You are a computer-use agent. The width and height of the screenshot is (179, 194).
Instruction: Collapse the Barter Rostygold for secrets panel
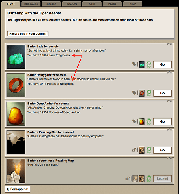coord(169,73)
